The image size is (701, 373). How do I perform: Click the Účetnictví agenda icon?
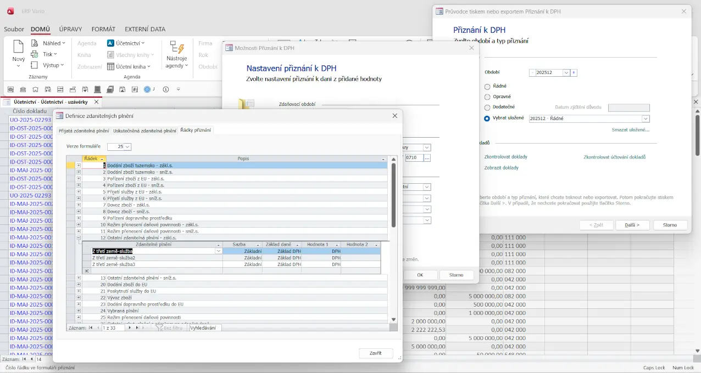click(111, 43)
